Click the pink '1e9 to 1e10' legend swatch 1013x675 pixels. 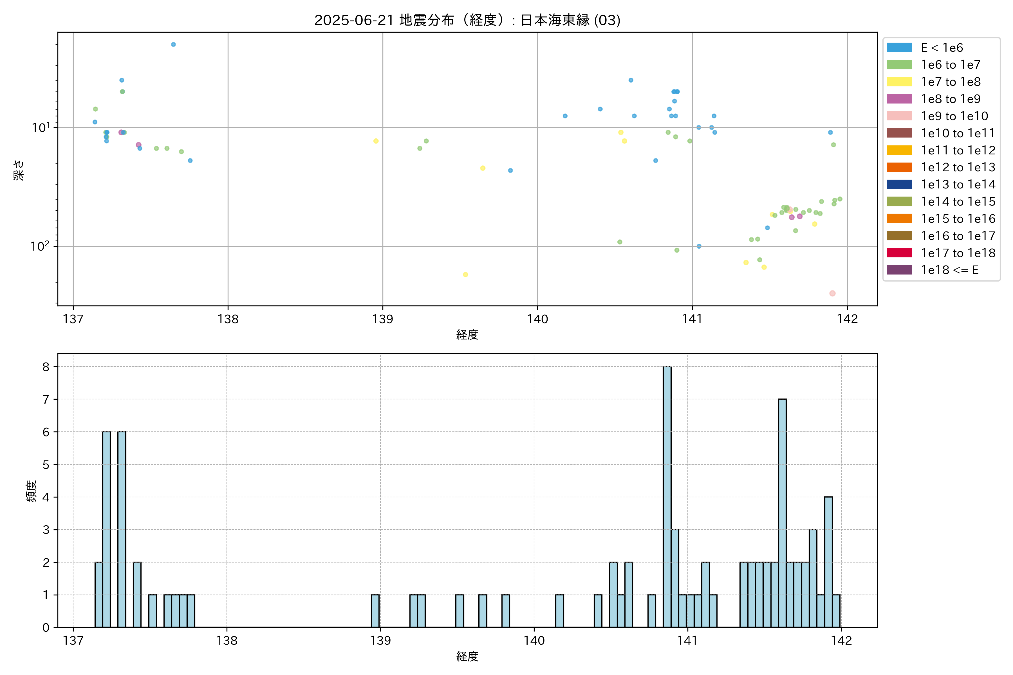pos(899,116)
